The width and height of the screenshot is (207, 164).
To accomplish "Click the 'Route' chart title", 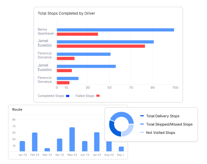I will coord(17,109).
